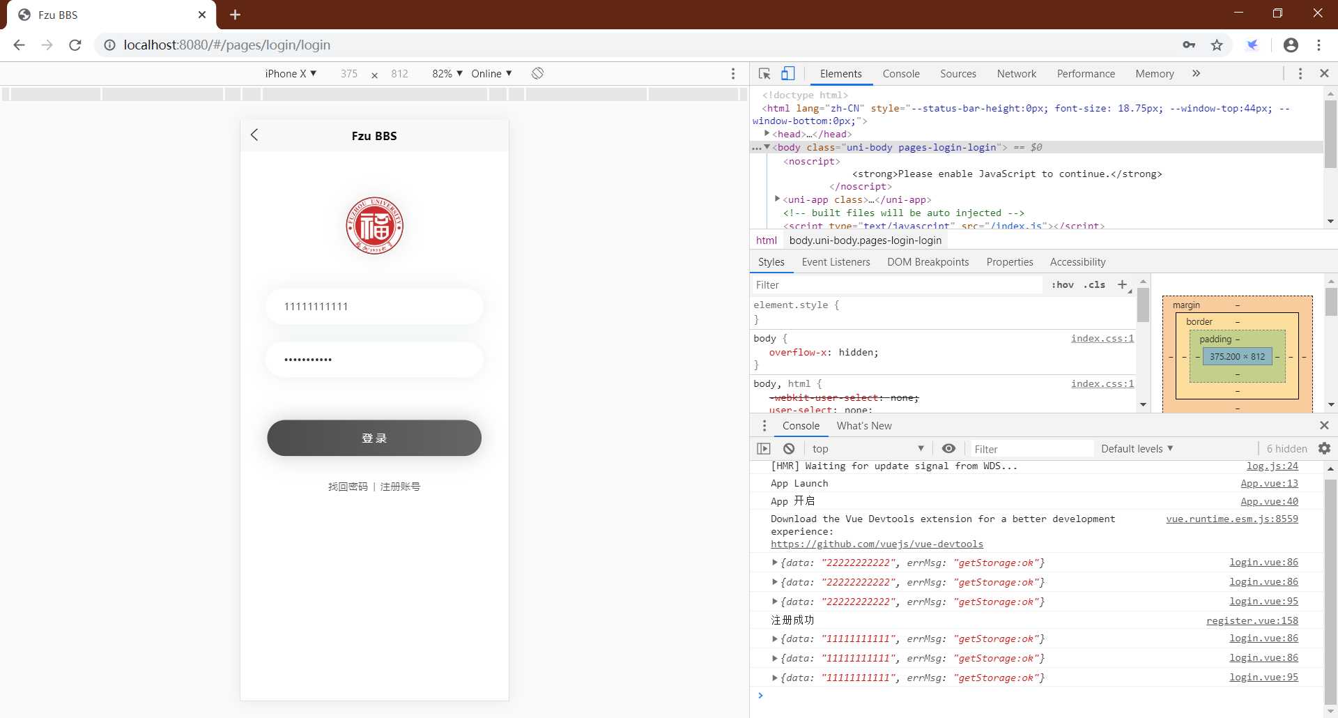Close the console drawer
The width and height of the screenshot is (1338, 718).
point(1324,425)
